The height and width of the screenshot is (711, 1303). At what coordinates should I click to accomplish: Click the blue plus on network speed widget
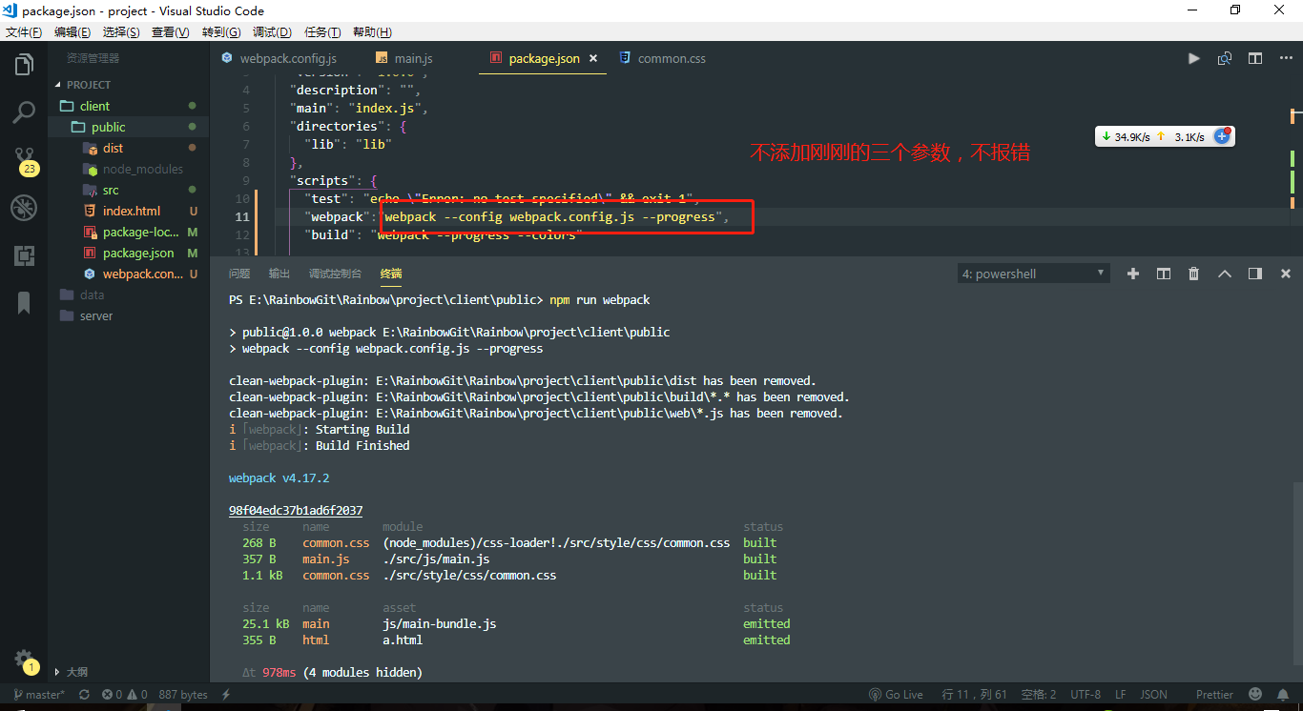pos(1222,136)
